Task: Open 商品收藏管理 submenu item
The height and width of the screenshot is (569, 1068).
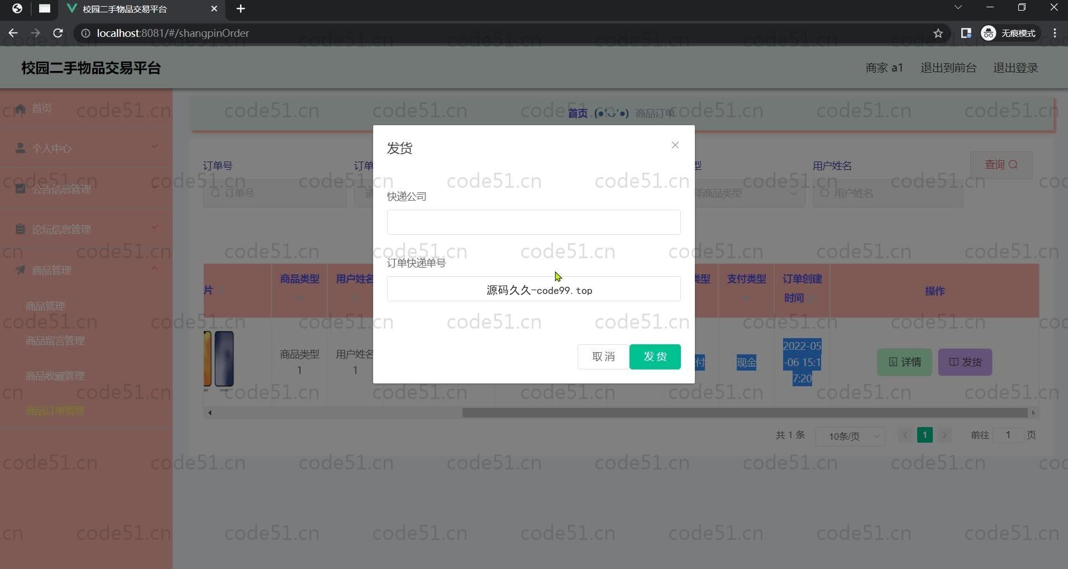Action: 55,376
